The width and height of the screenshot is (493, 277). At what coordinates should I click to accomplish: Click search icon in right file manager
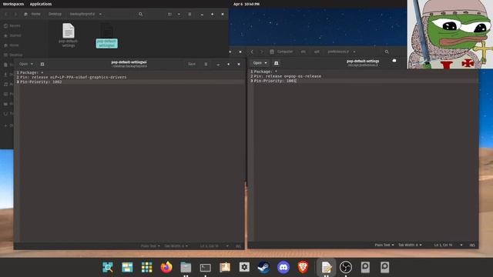(x=387, y=52)
